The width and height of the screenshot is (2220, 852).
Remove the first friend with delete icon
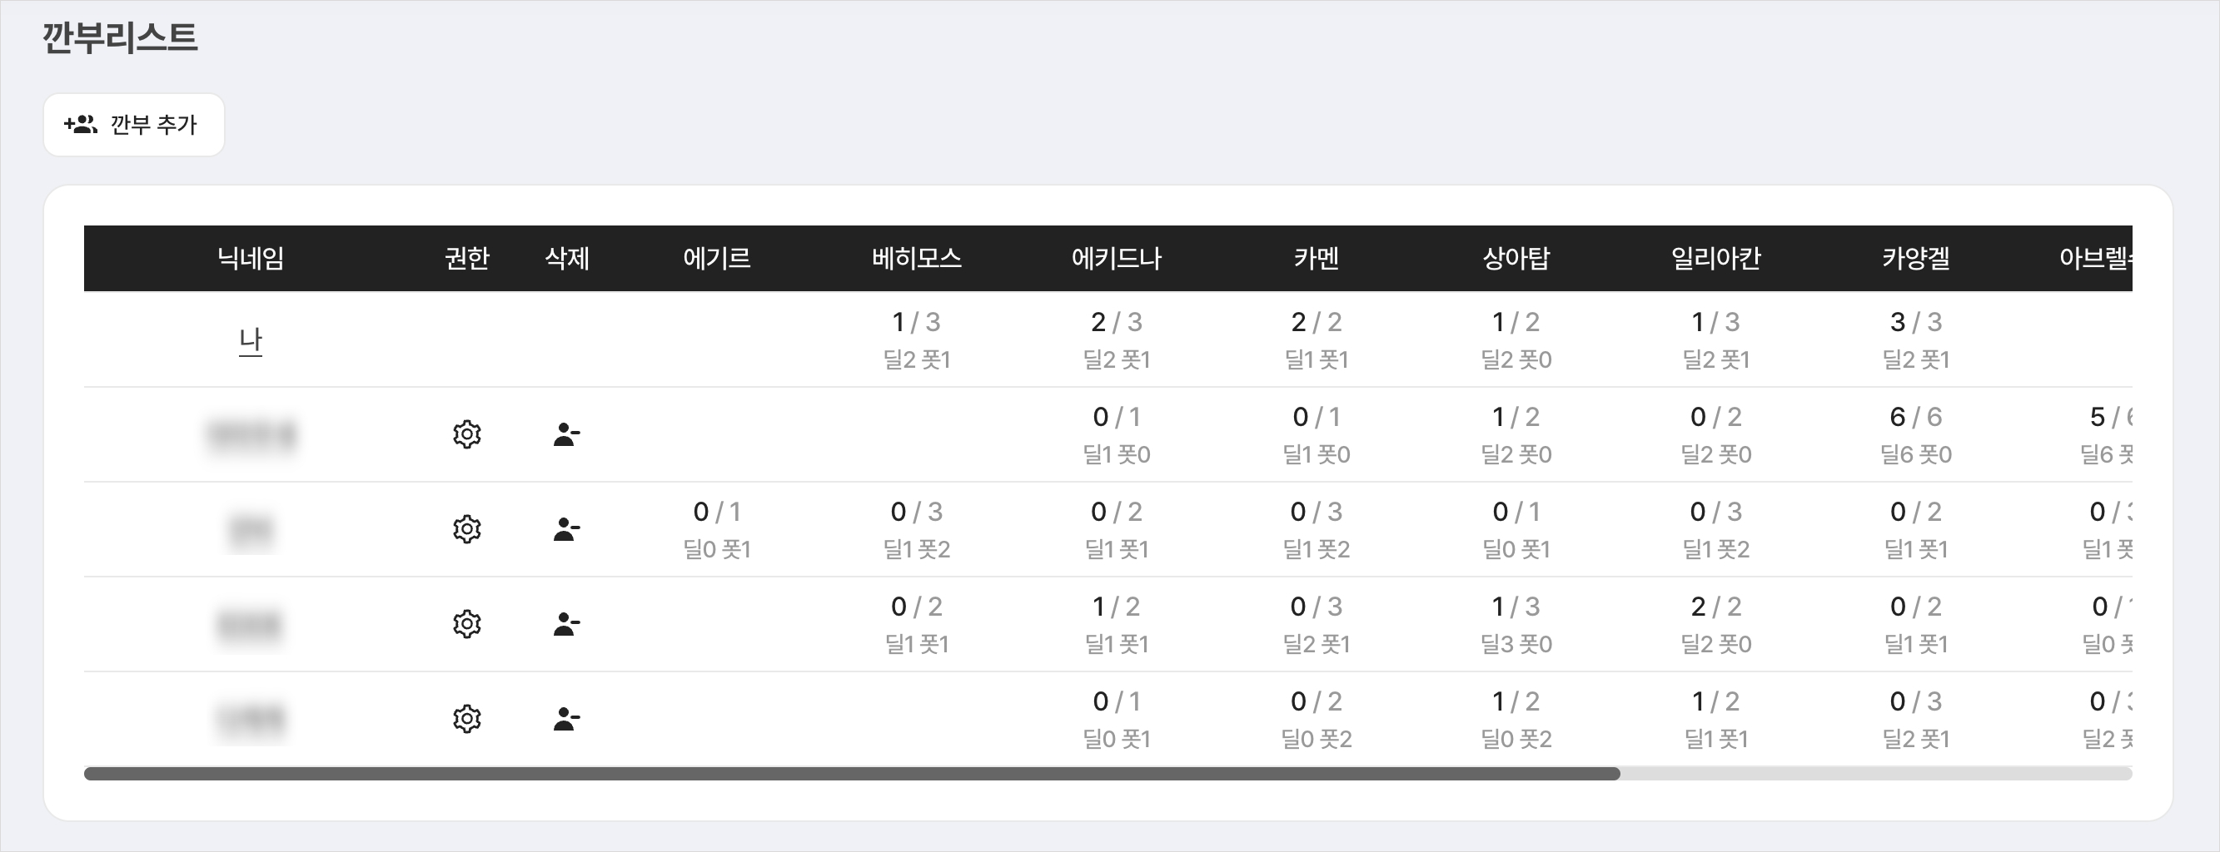pos(566,434)
